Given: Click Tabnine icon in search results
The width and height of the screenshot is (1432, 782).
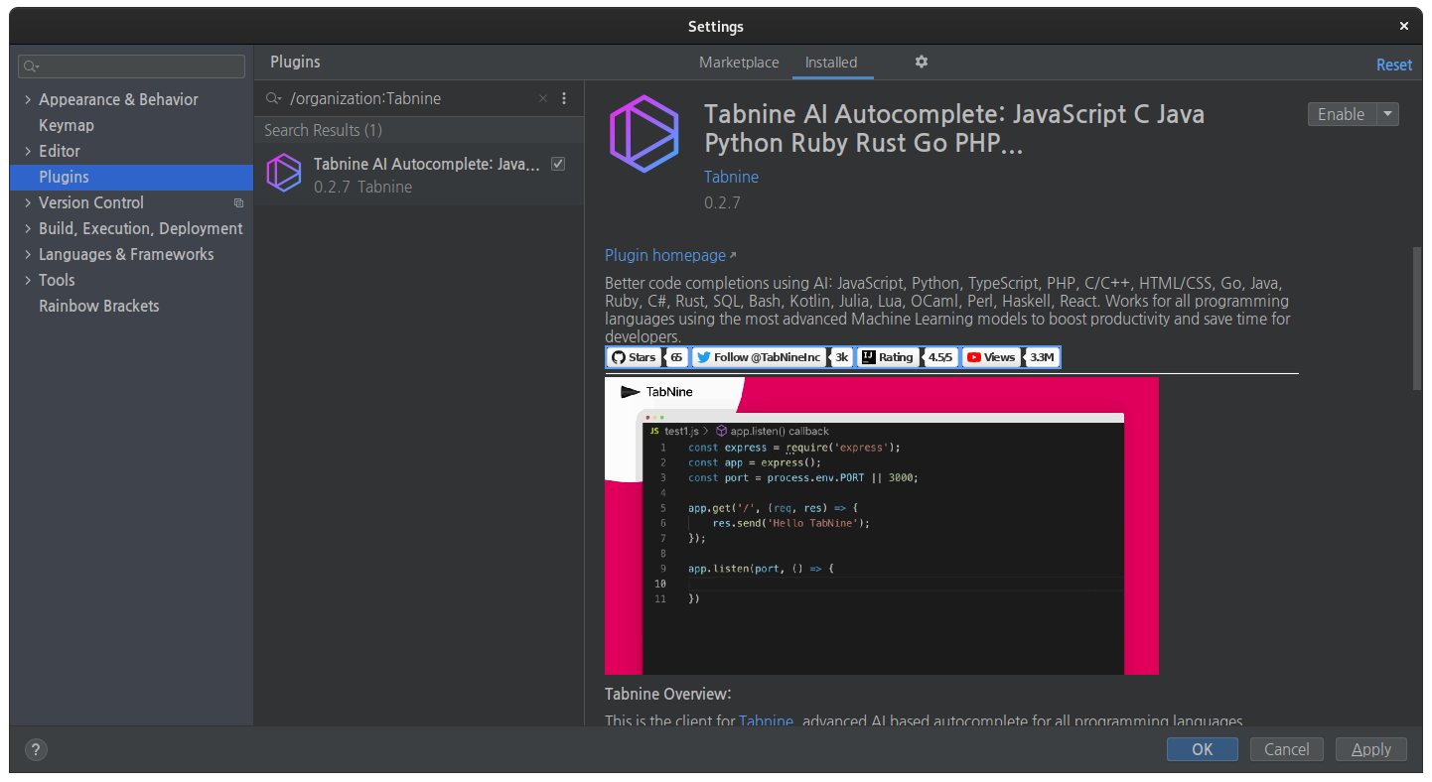Looking at the screenshot, I should click(284, 174).
